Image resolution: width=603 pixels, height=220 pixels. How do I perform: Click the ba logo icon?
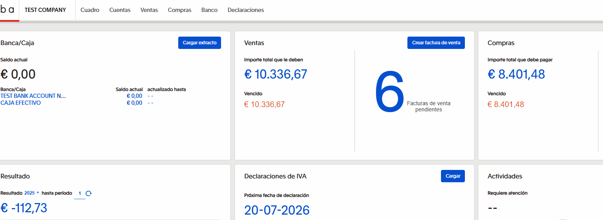click(x=8, y=10)
